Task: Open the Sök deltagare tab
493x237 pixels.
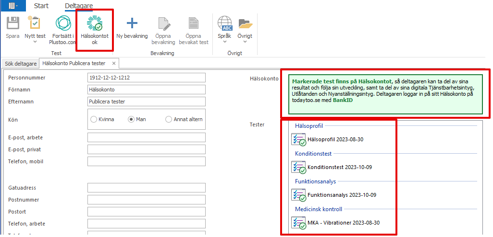Action: pos(21,63)
